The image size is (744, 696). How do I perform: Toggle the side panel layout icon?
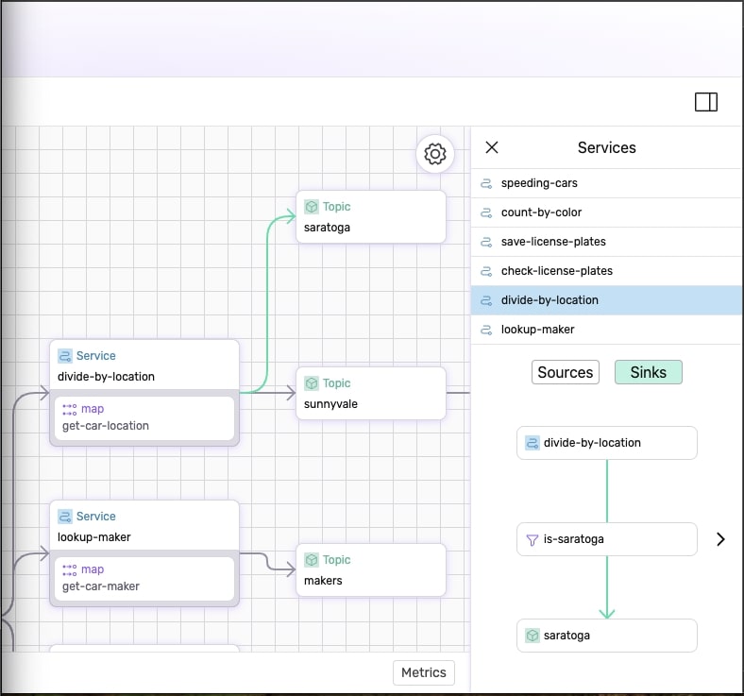pos(706,102)
